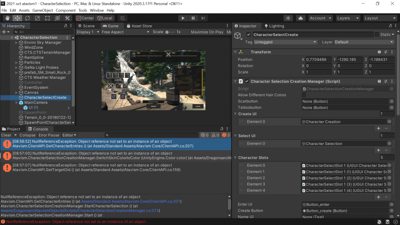The image size is (400, 225).
Task: Clear the console log
Action: click(x=6, y=135)
